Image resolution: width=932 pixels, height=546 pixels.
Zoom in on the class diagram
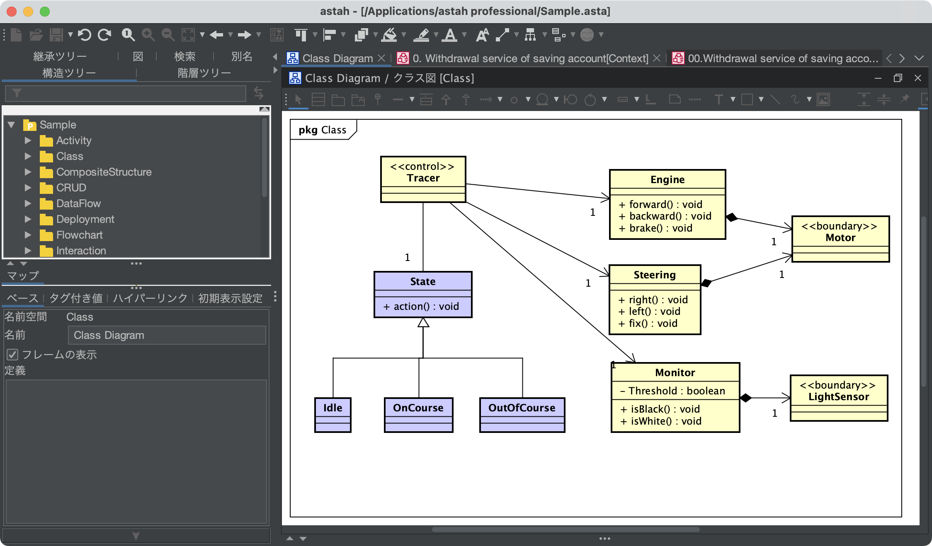[148, 35]
